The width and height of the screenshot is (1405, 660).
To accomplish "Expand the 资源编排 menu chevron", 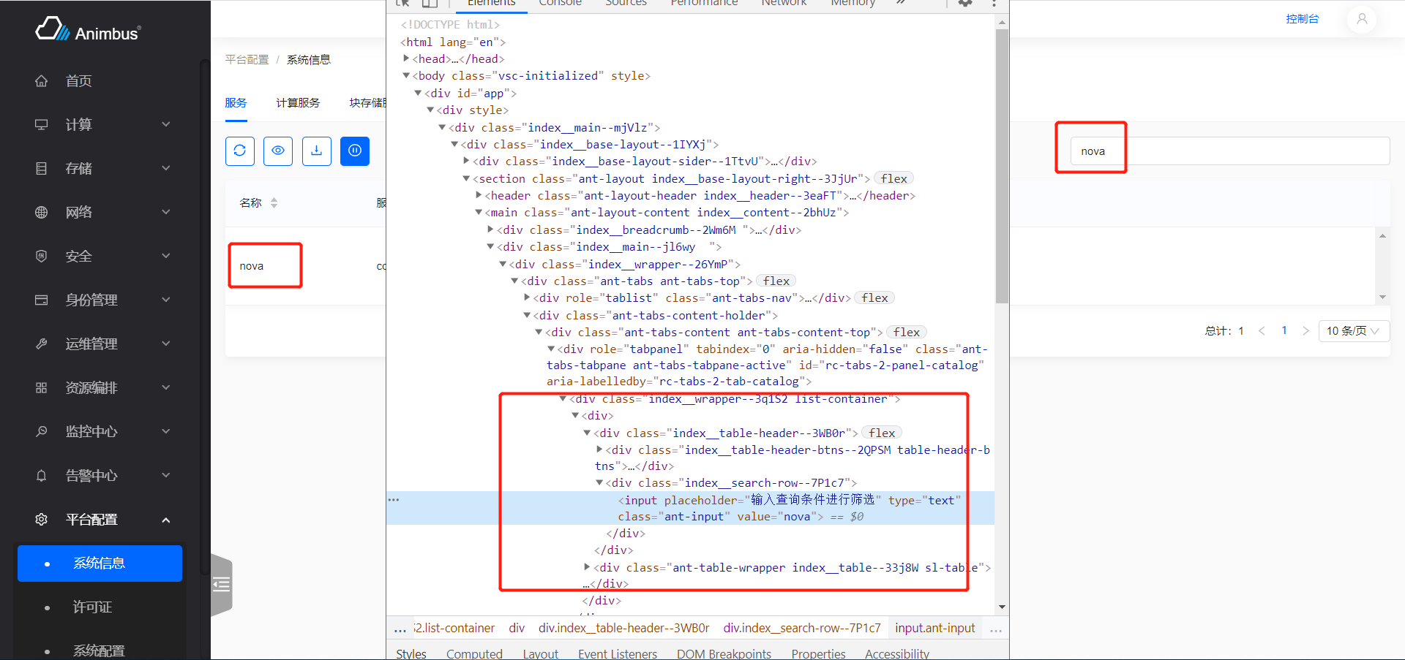I will click(x=166, y=388).
